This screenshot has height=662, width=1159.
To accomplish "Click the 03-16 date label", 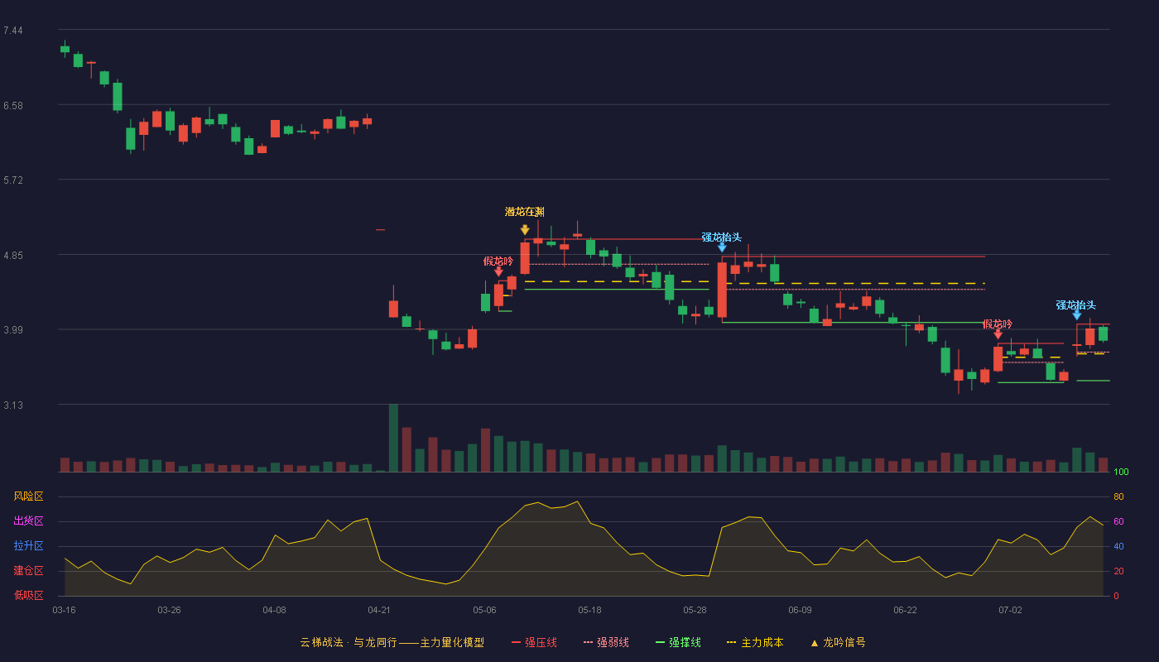I will tap(64, 610).
